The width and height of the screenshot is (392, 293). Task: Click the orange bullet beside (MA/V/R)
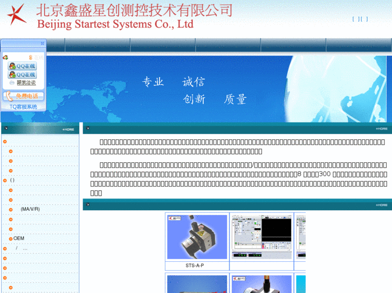pos(11,210)
